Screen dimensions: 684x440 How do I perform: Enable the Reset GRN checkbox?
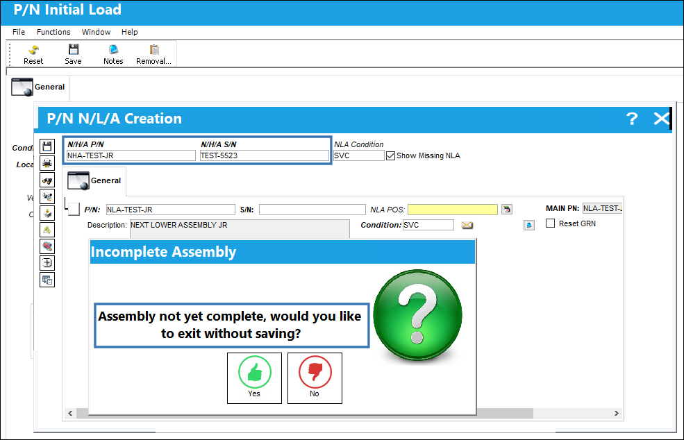tap(551, 223)
